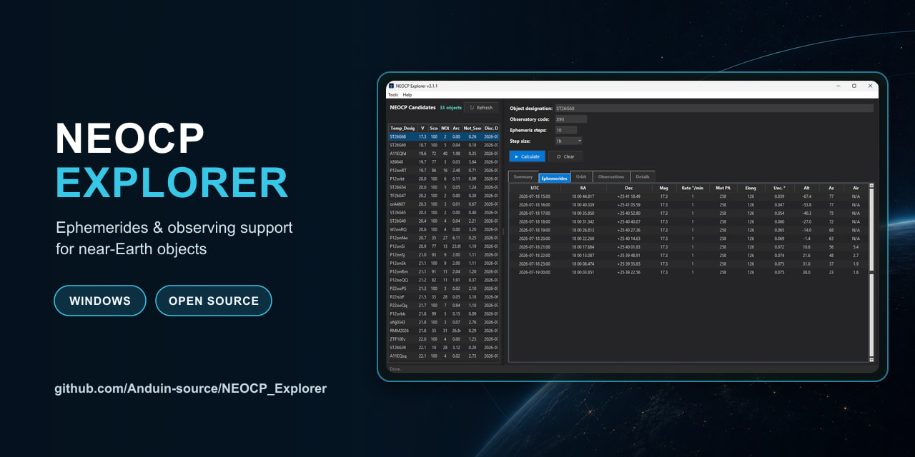This screenshot has height=457, width=915.
Task: Sort candidates by Not_Seen column header
Action: click(x=473, y=129)
